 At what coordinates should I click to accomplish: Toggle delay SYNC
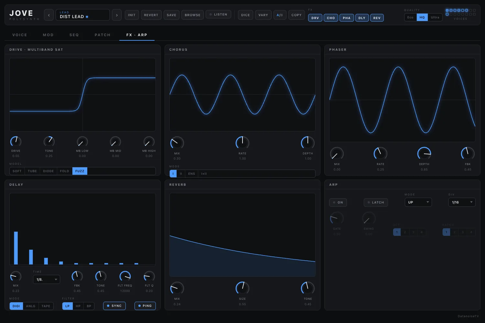tap(114, 306)
